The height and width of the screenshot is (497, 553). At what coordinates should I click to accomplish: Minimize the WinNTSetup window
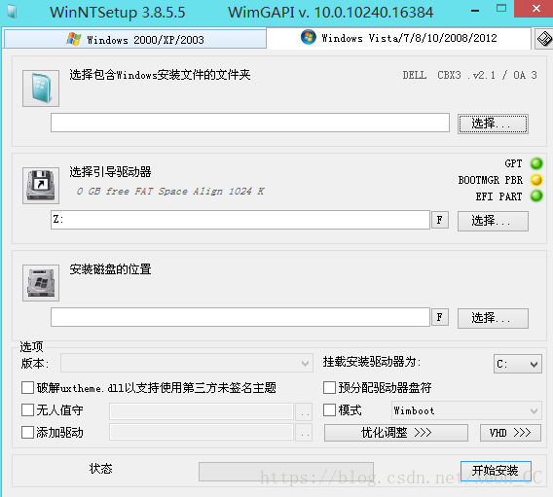(x=475, y=11)
